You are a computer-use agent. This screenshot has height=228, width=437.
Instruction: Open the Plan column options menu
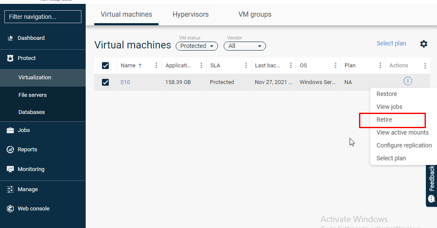380,66
